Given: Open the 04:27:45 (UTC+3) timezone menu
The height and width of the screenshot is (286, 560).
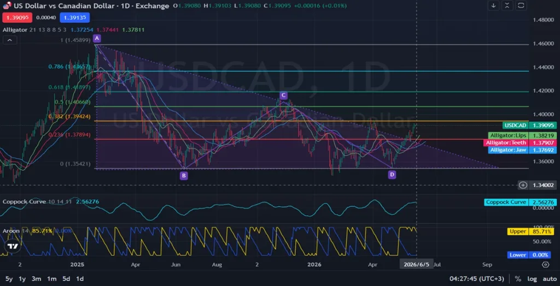Looking at the screenshot, I should [x=476, y=279].
